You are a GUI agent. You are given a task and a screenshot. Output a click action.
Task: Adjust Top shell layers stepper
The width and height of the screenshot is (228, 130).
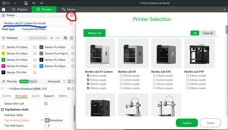coord(46,125)
